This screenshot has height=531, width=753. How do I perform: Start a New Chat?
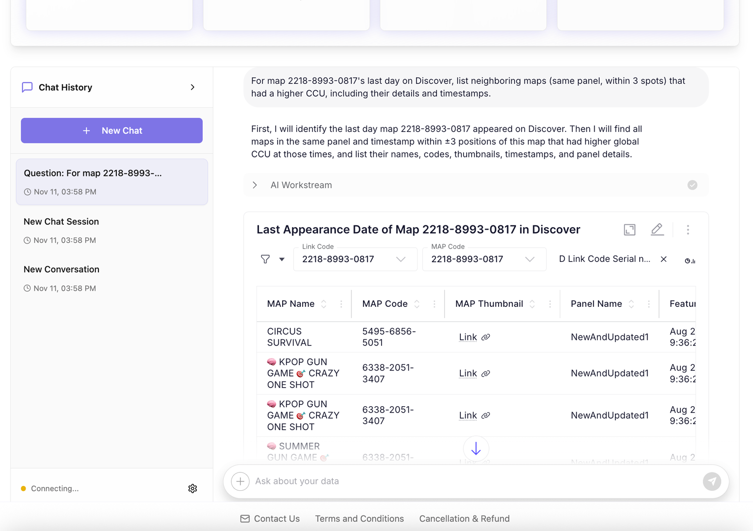point(111,130)
